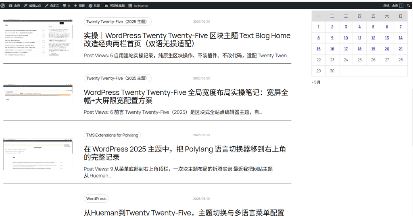
Task: Click calendar cell 25
Action: 359,60
